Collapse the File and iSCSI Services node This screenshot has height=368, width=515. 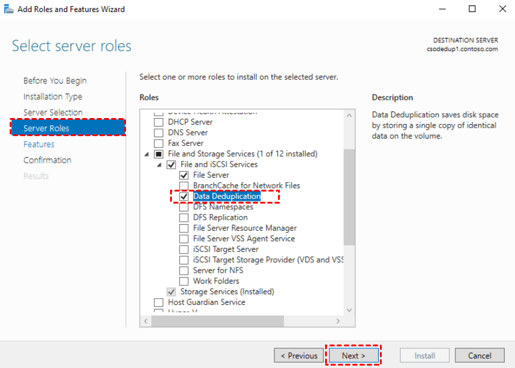pos(159,164)
